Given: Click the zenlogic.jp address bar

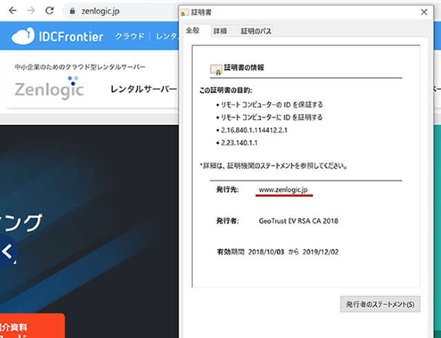Looking at the screenshot, I should (x=103, y=11).
